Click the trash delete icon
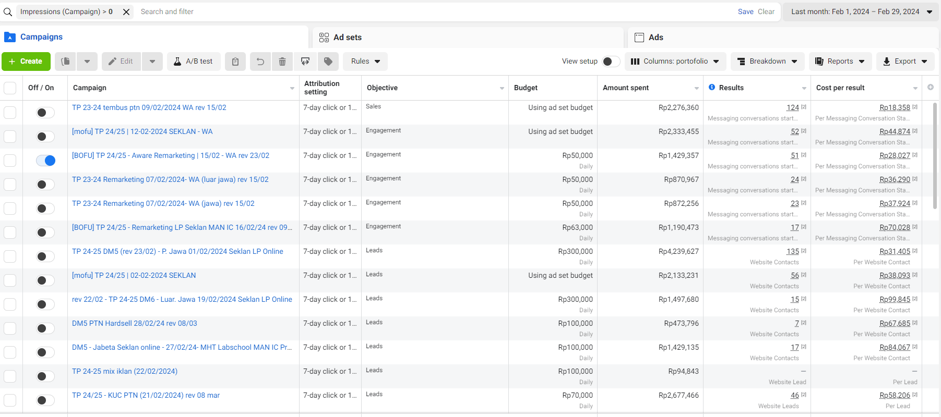This screenshot has width=941, height=417. pos(282,62)
